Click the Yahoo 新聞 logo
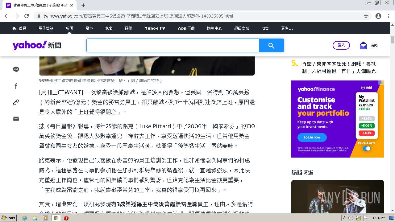 point(37,45)
